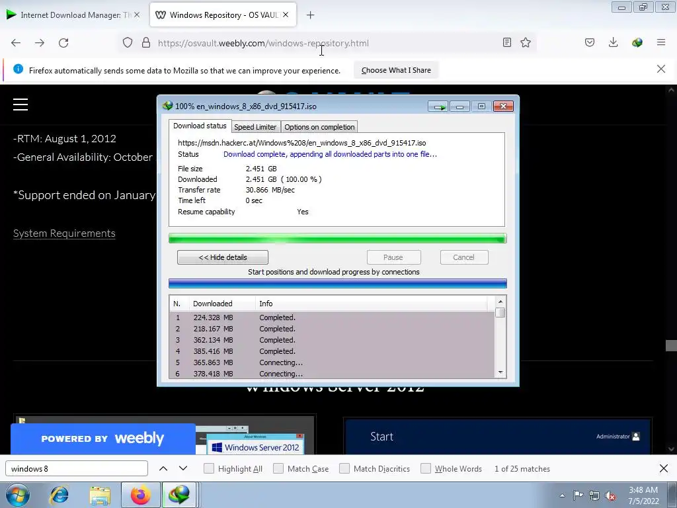The image size is (677, 508).
Task: Enable the Whole Words checkbox
Action: (426, 468)
